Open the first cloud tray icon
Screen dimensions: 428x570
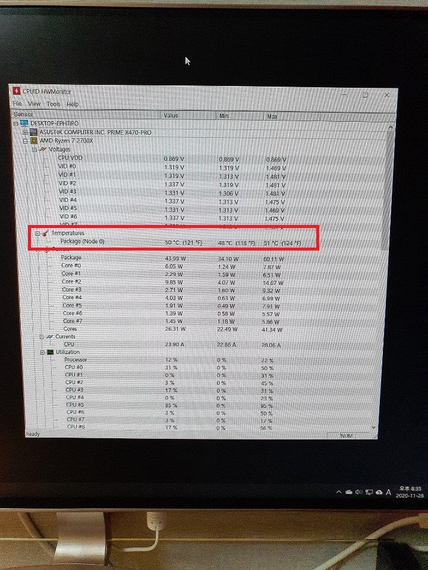[x=349, y=492]
